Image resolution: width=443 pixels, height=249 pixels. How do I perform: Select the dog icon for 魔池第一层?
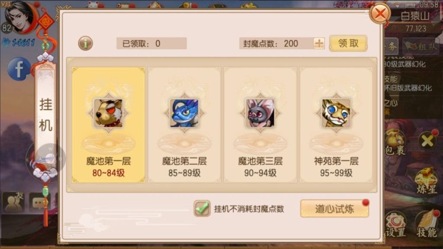[109, 113]
